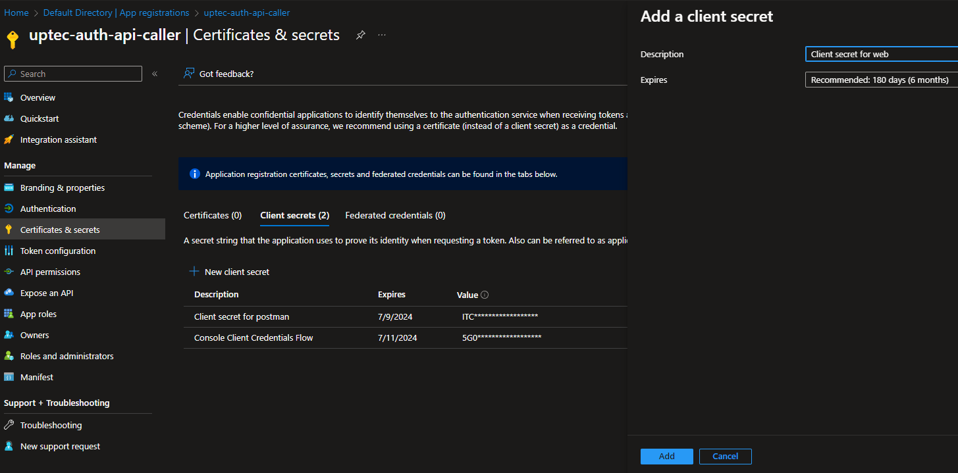This screenshot has height=473, width=958.
Task: Collapse the left sidebar menu
Action: tap(155, 74)
